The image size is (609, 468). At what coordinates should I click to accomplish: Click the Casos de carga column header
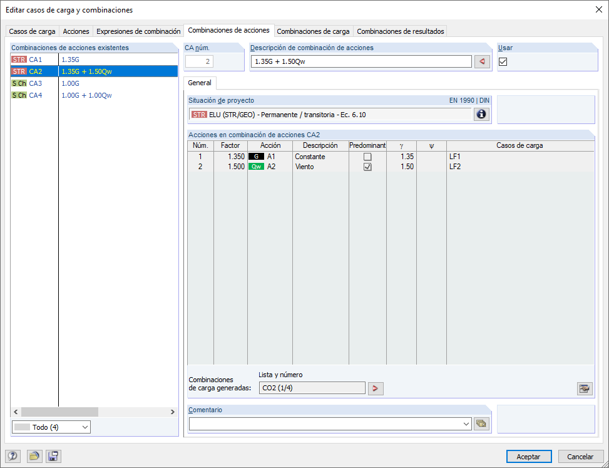520,146
